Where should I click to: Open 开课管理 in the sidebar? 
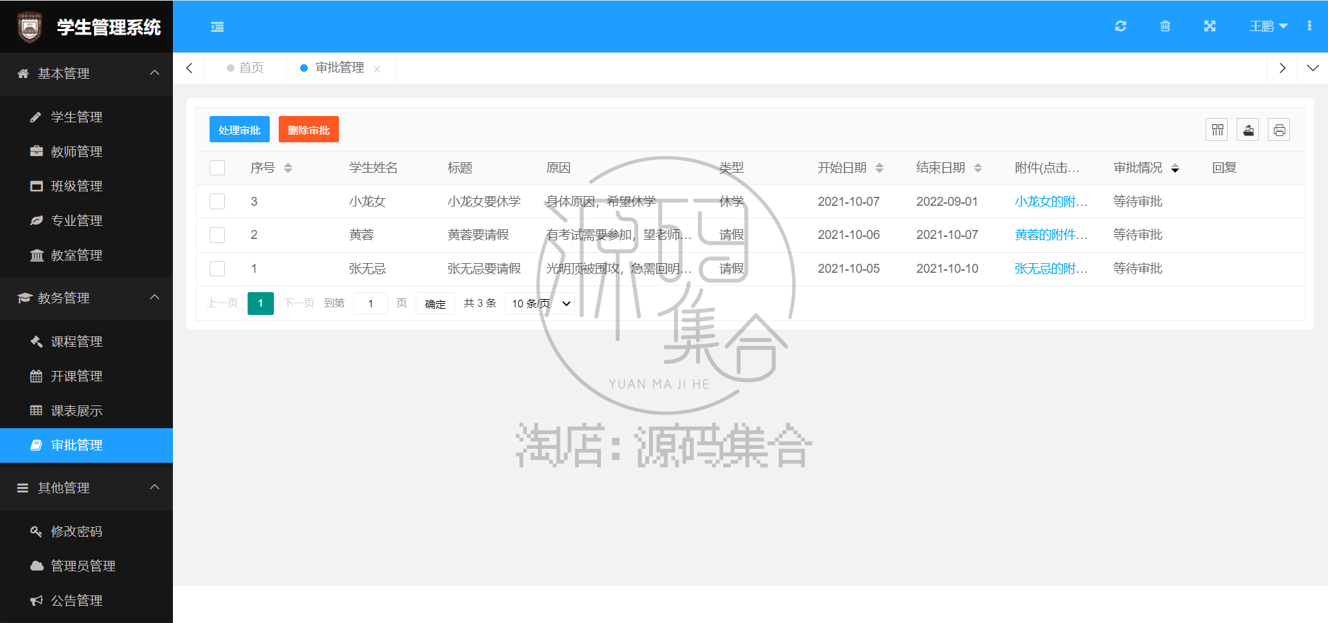(86, 376)
